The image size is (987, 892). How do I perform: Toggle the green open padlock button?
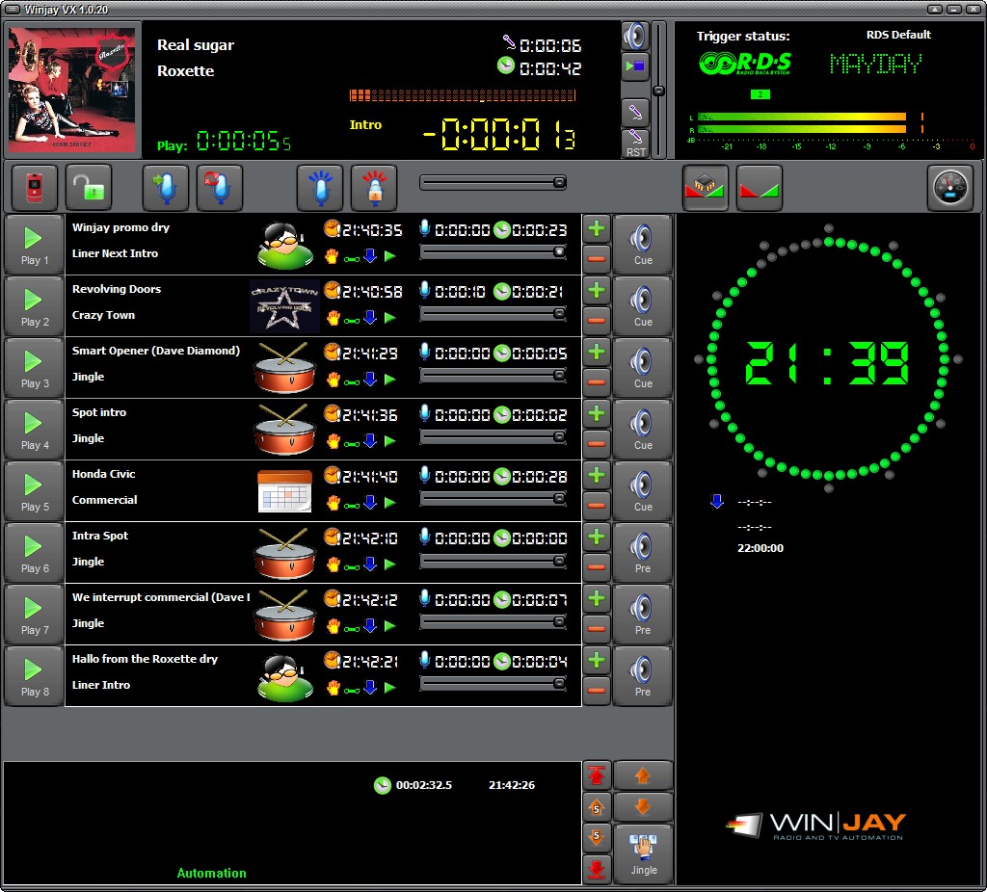tap(88, 188)
